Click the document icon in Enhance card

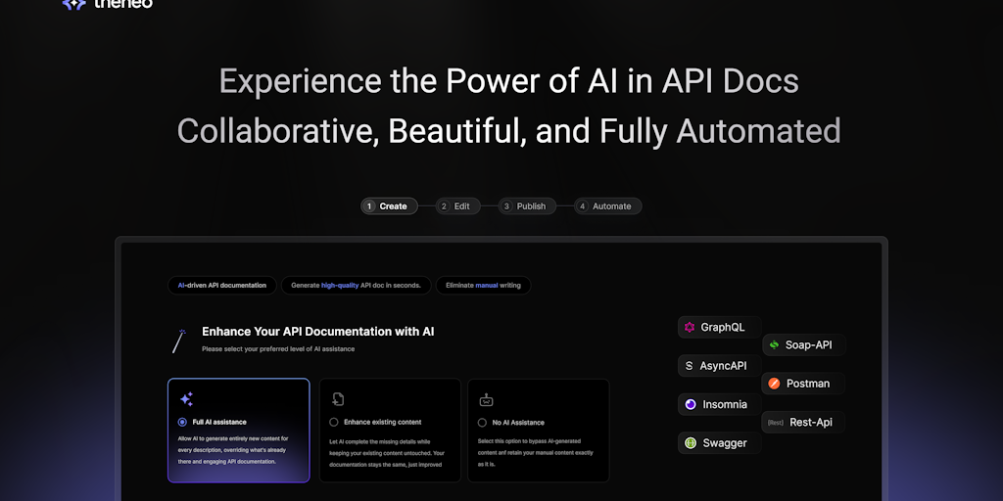point(338,399)
